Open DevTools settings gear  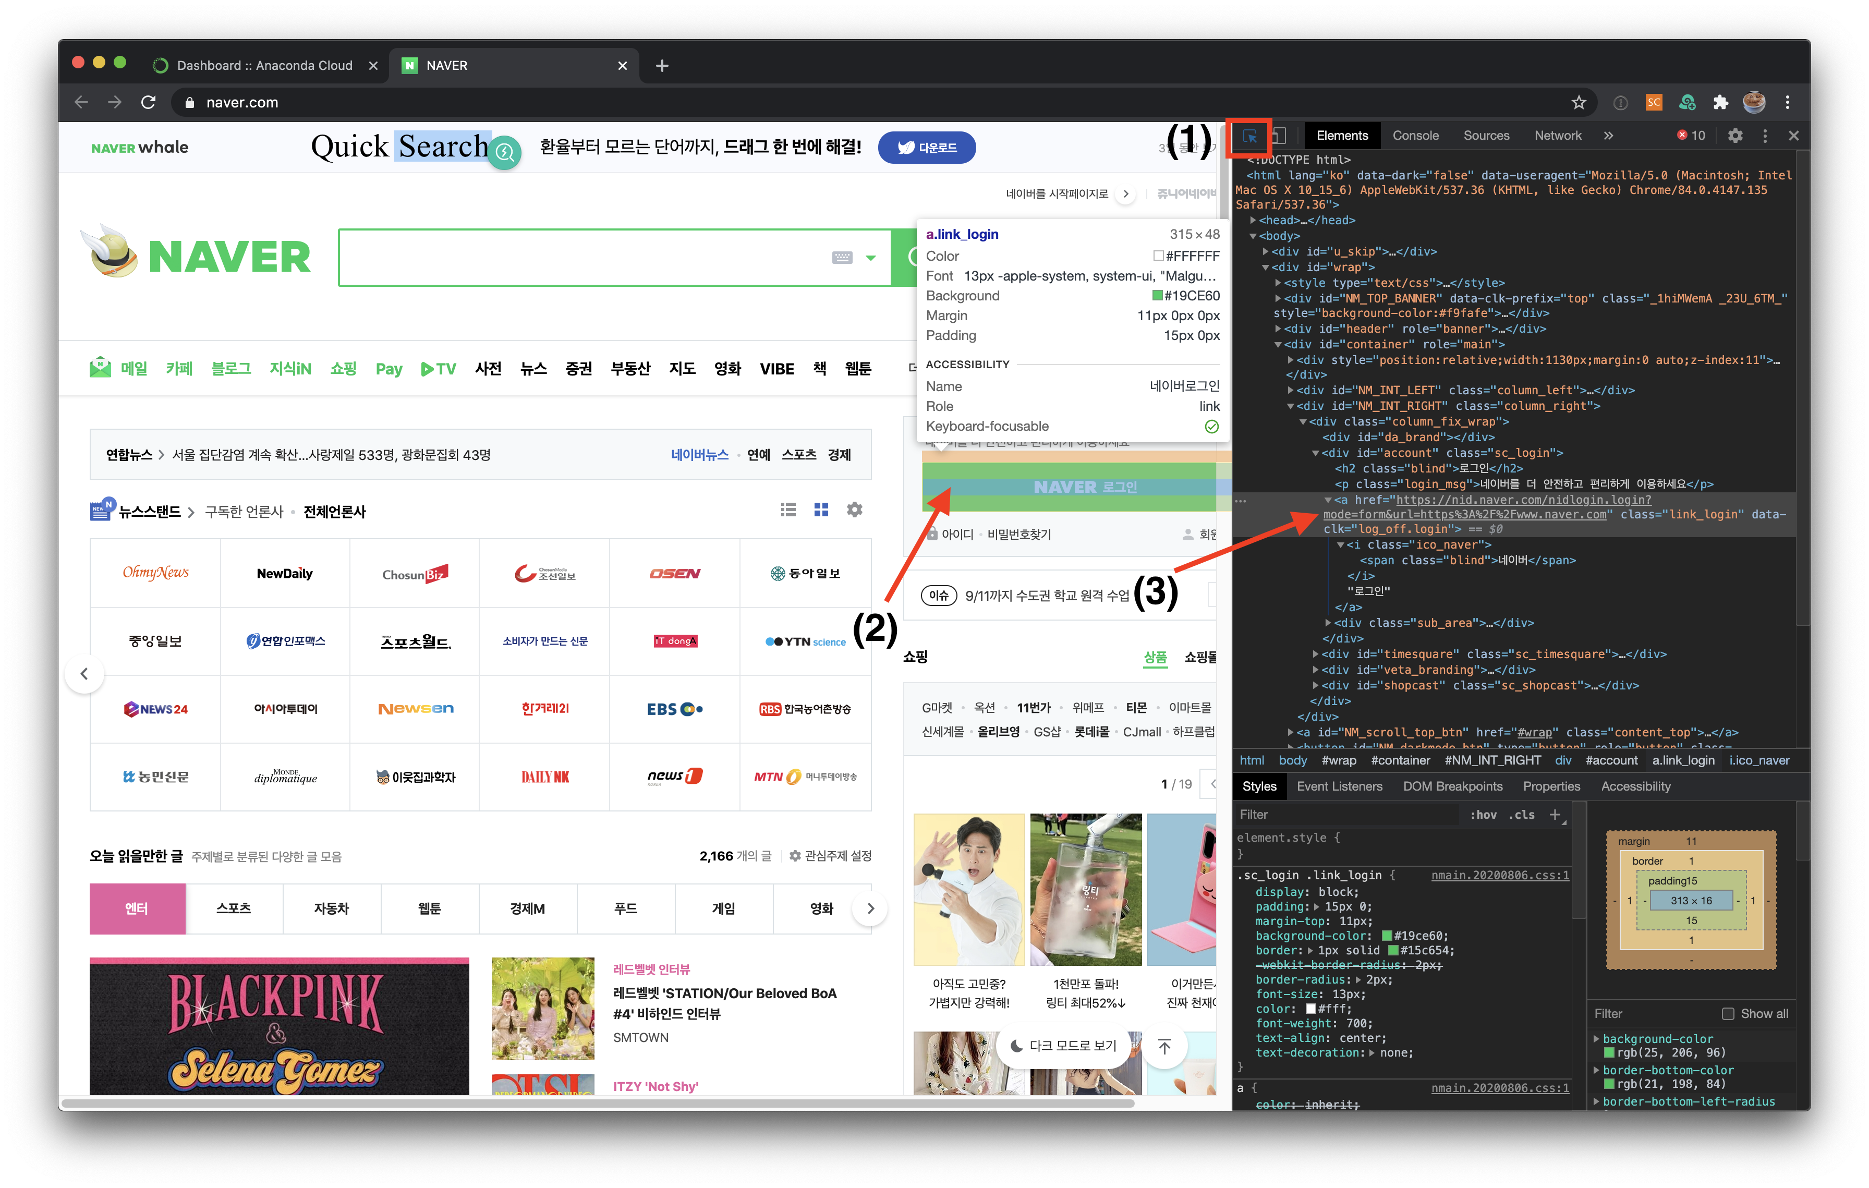1735,136
